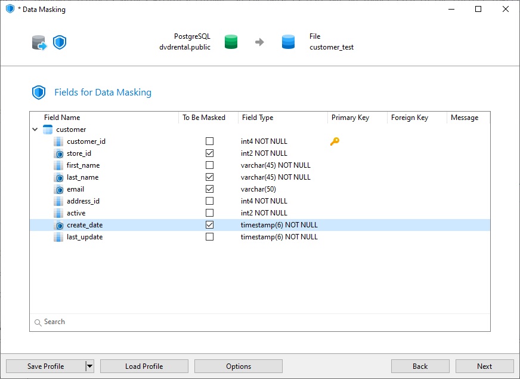Uncheck masking for store_id

point(209,153)
